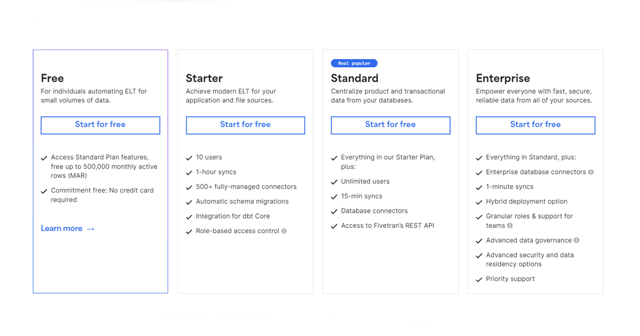Choose Start for free on the Standard plan

pos(390,125)
